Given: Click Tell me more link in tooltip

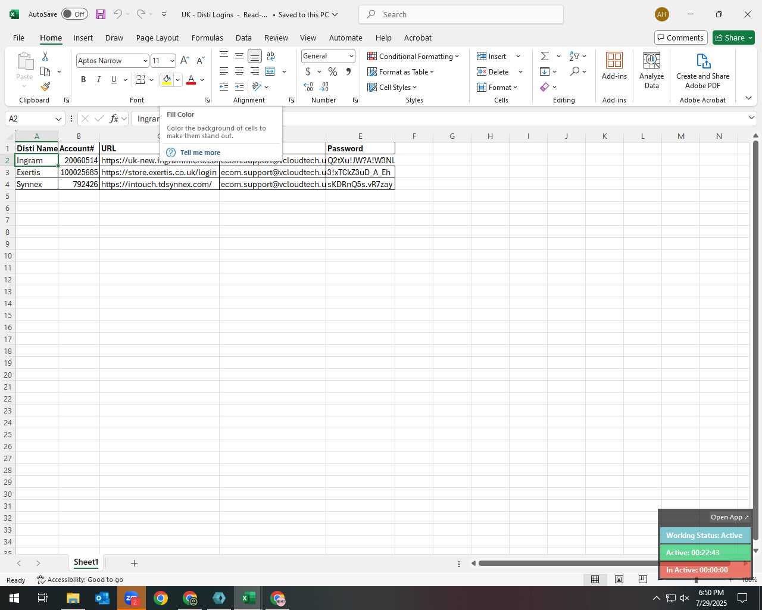Looking at the screenshot, I should pos(200,152).
